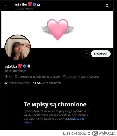Open the 18 tys. Obserwujących list
117x136 pixels.
47,83
